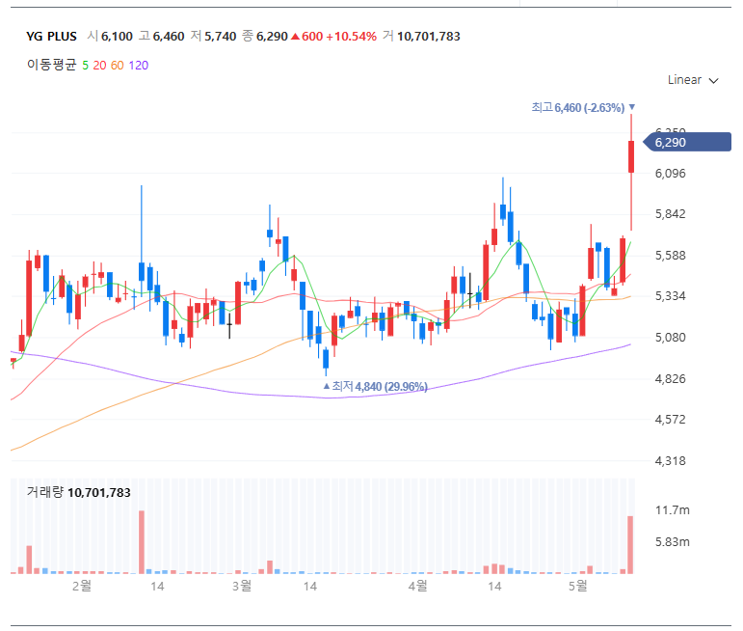Select the 5-day moving average label
Screen dimensions: 743x631
coord(86,66)
